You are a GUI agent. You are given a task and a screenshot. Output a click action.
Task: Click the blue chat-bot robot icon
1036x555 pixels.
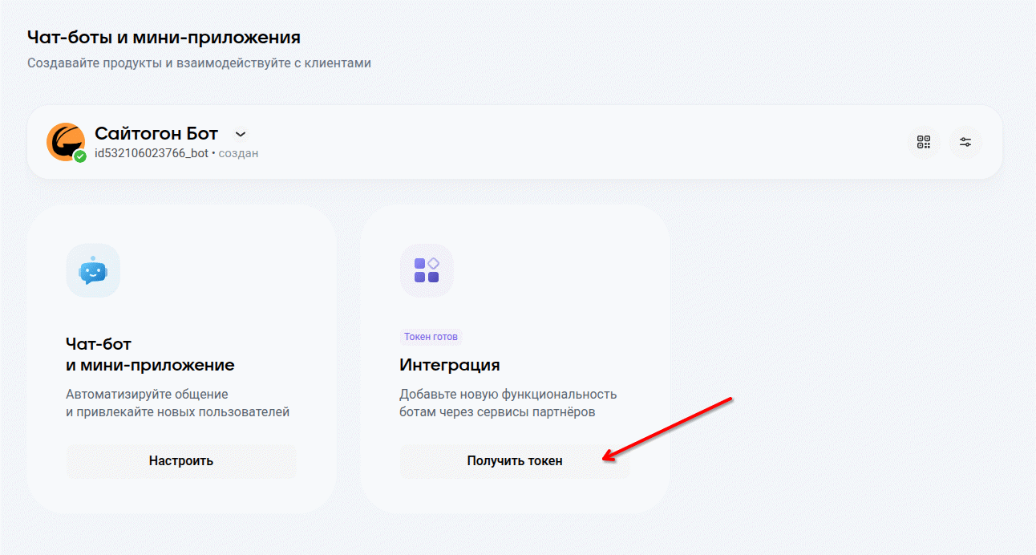coord(93,270)
